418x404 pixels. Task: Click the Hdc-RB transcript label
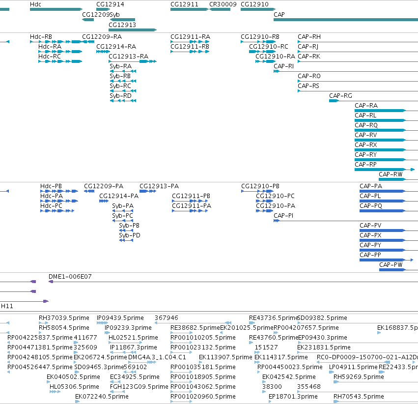41,36
